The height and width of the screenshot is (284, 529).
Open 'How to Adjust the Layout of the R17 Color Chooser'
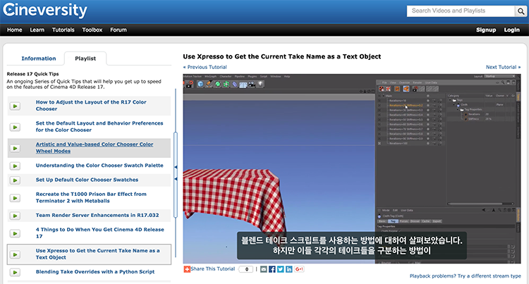[91, 106]
